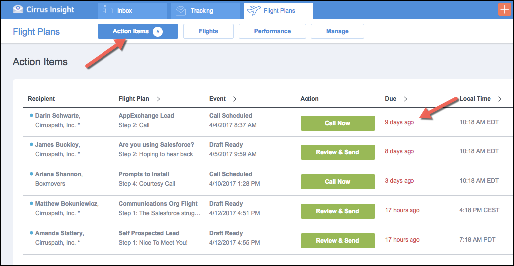Click Call Now for Darin Schwarte
Image resolution: width=514 pixels, height=266 pixels.
coord(338,123)
